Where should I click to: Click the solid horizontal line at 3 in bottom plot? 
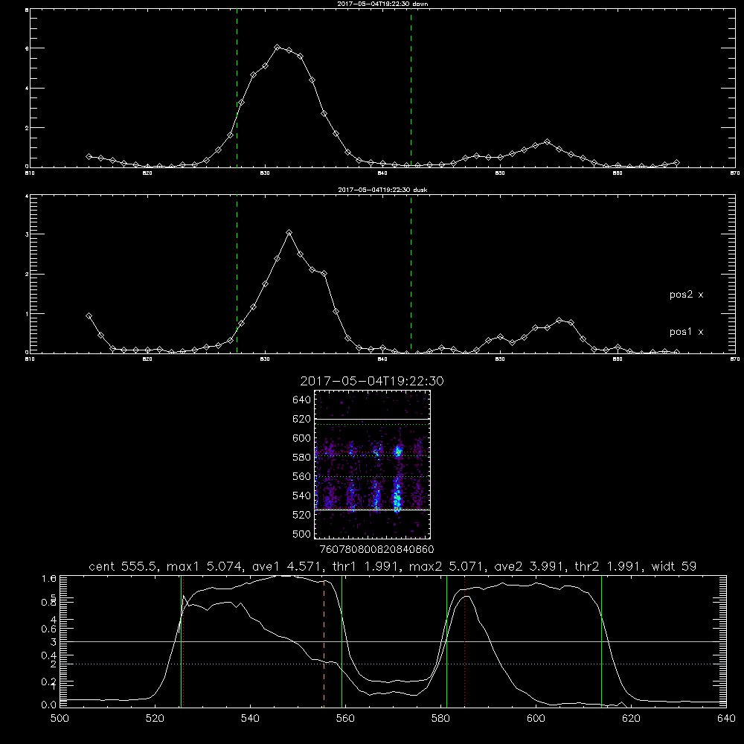click(x=393, y=641)
